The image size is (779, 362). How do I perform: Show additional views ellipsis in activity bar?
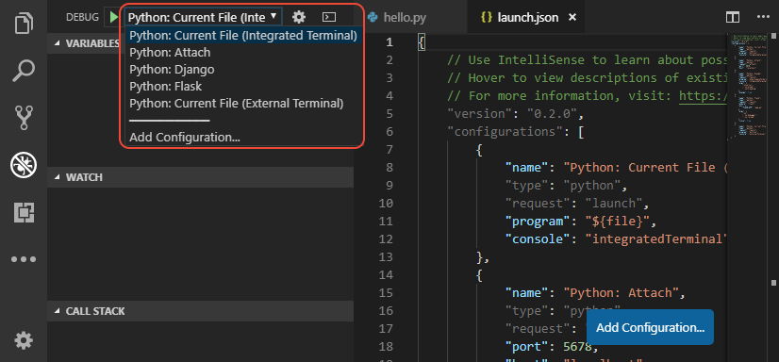click(24, 259)
